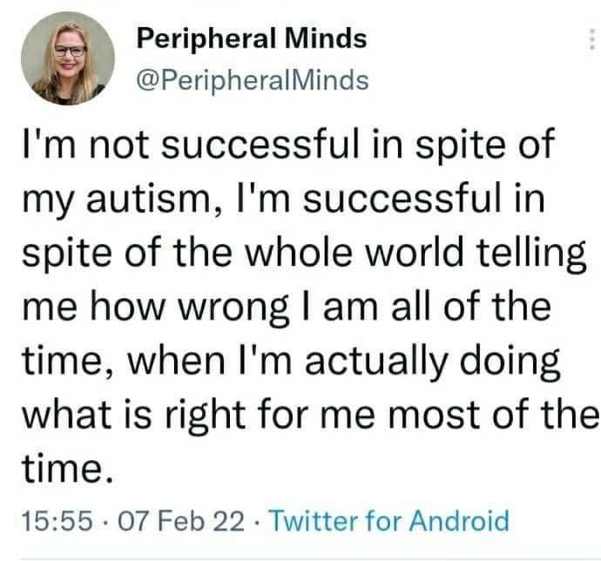Click the 15:55 timestamp
601x561 pixels.
(x=57, y=521)
